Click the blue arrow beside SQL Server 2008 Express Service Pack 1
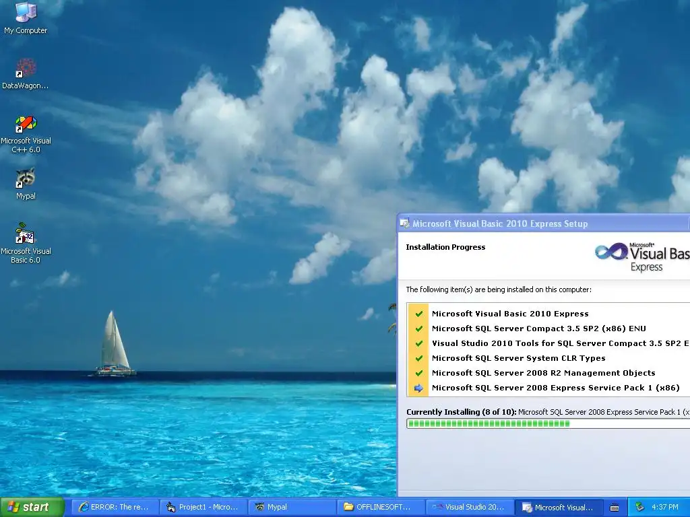Image resolution: width=690 pixels, height=517 pixels. [419, 388]
